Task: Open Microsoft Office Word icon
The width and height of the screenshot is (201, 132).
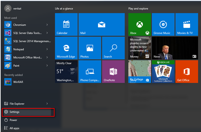Action: [x=8, y=57]
